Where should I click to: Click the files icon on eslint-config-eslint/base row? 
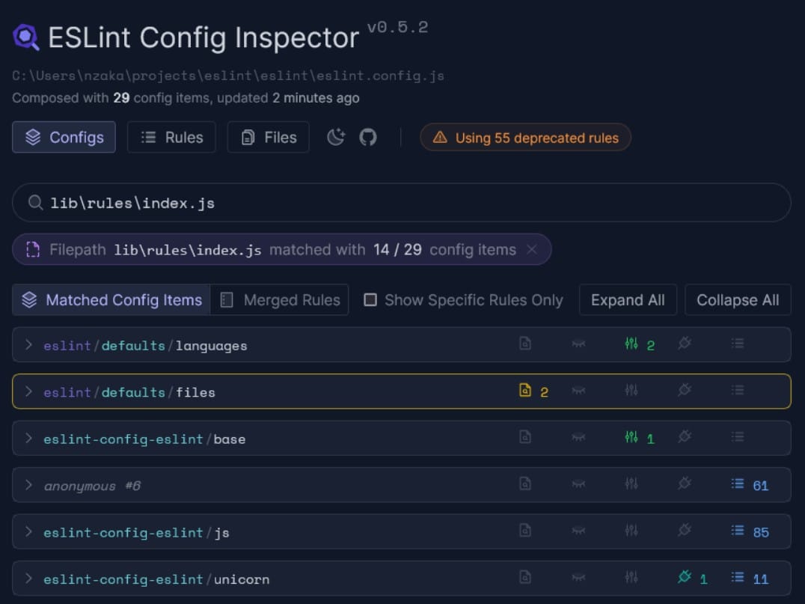[x=524, y=437]
